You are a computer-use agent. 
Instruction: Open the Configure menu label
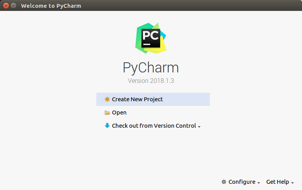pos(242,182)
